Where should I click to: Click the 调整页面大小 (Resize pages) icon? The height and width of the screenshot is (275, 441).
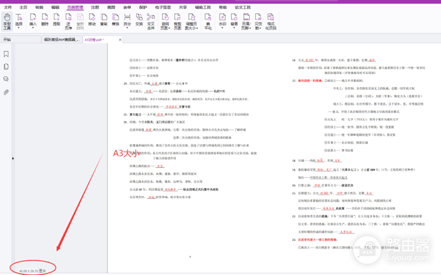[191, 18]
